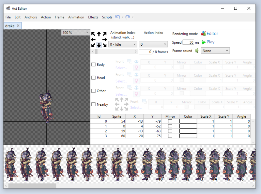Open the Animation index dropdown
Image resolution: width=261 pixels, height=194 pixels.
(x=123, y=44)
